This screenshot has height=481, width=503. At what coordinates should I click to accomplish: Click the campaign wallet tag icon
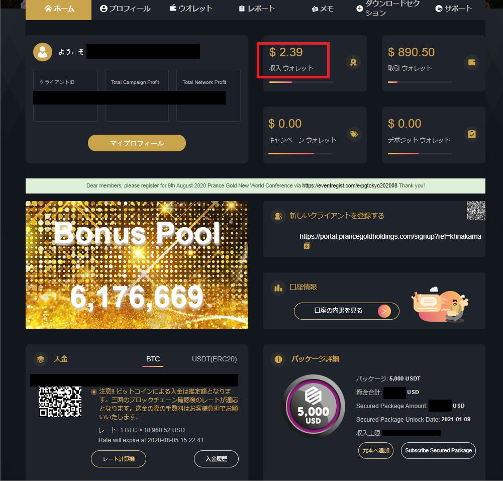[x=354, y=134]
